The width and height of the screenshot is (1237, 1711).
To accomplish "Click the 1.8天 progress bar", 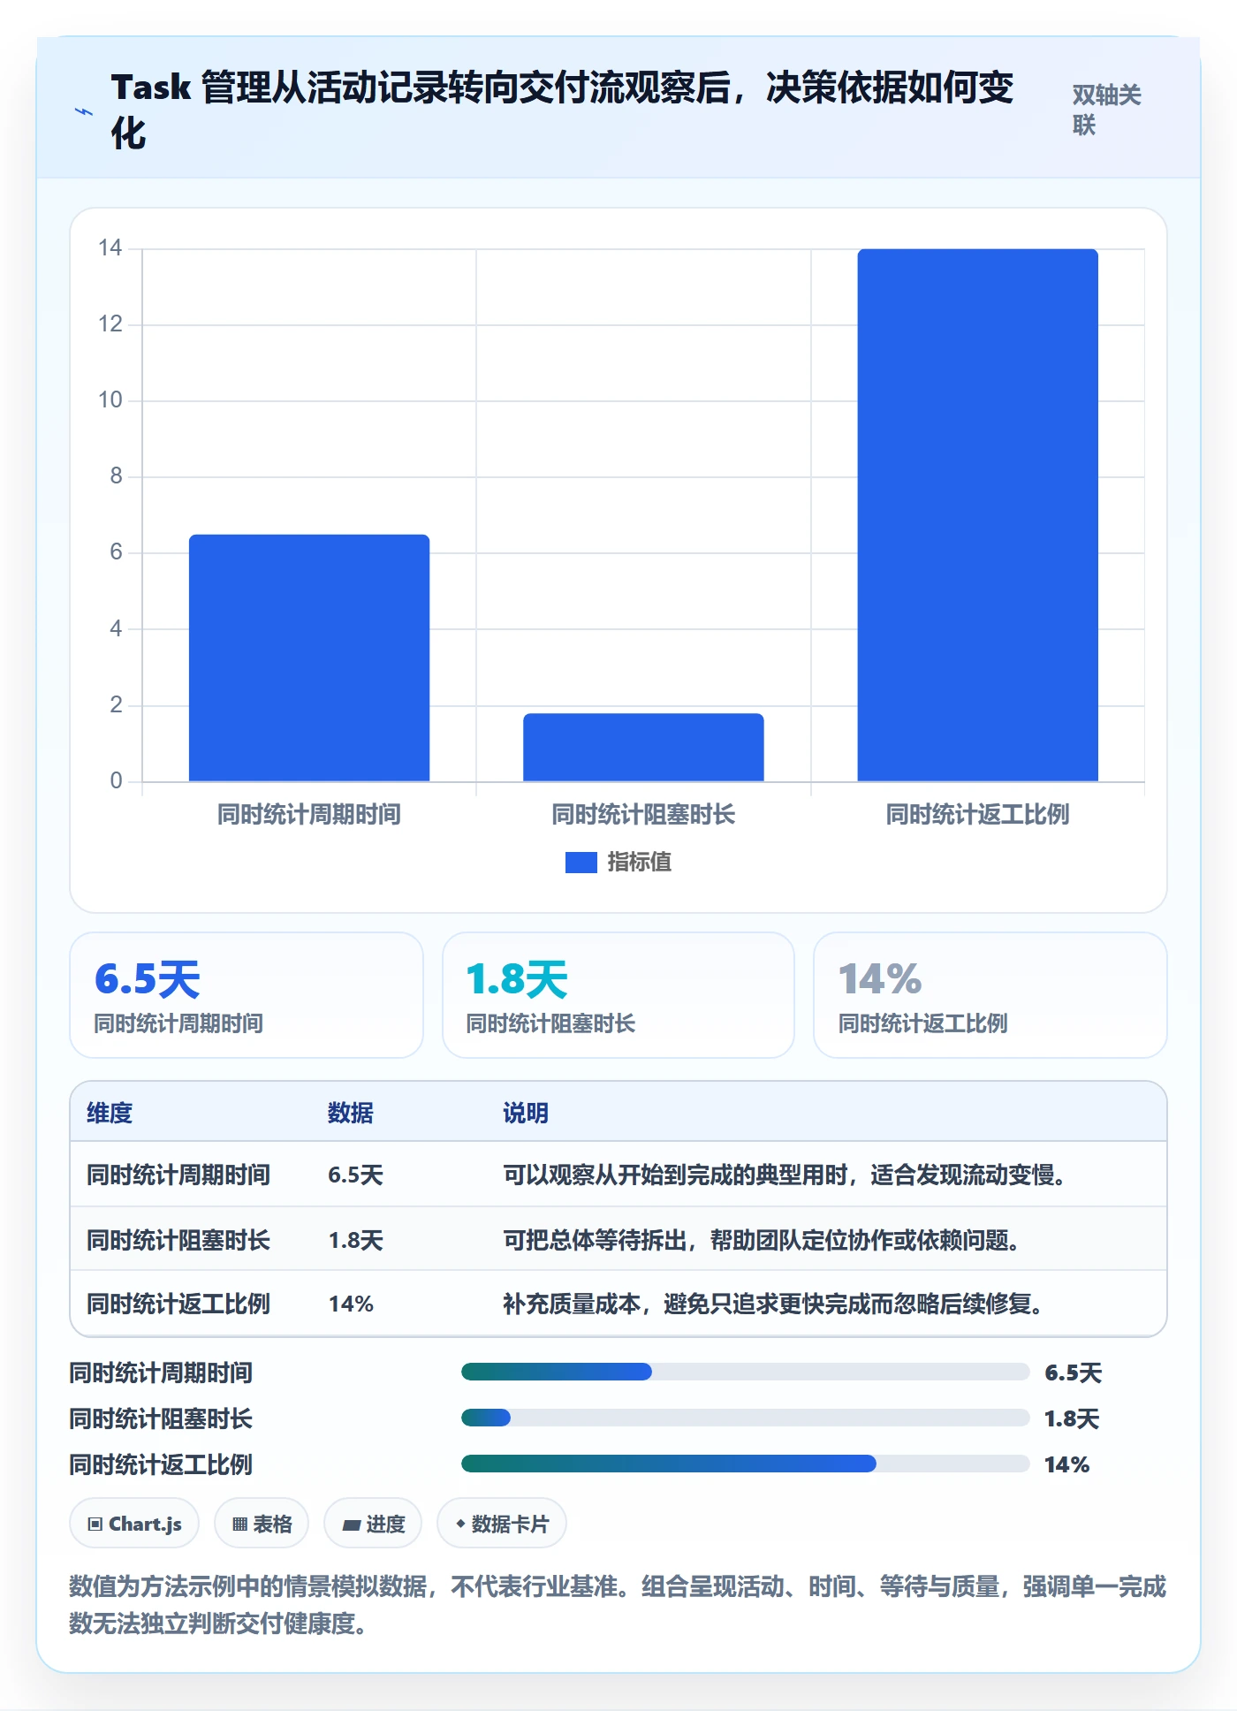I will pos(745,1418).
